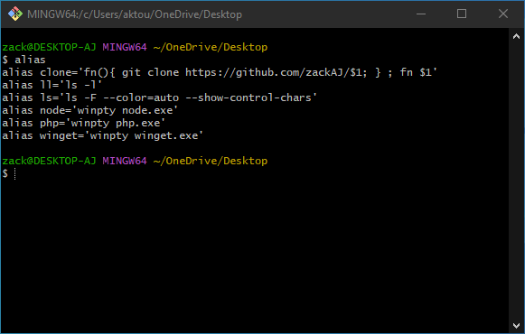Click the cursor at the last $ prompt
The width and height of the screenshot is (525, 334).
15,174
